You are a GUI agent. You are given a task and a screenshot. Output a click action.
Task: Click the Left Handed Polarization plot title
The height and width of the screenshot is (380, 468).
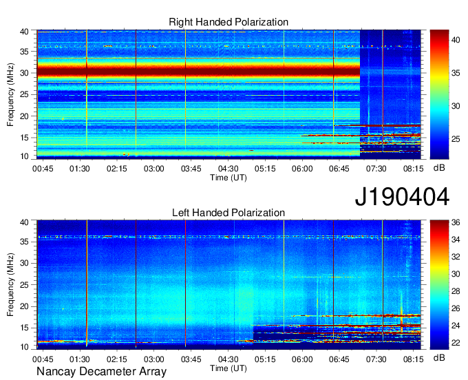coord(228,213)
